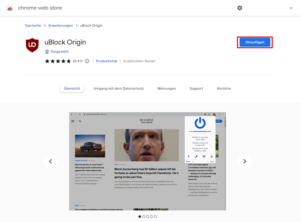This screenshot has height=222, width=301.
Task: Select the third carousel dot indicator
Action: pos(147,217)
